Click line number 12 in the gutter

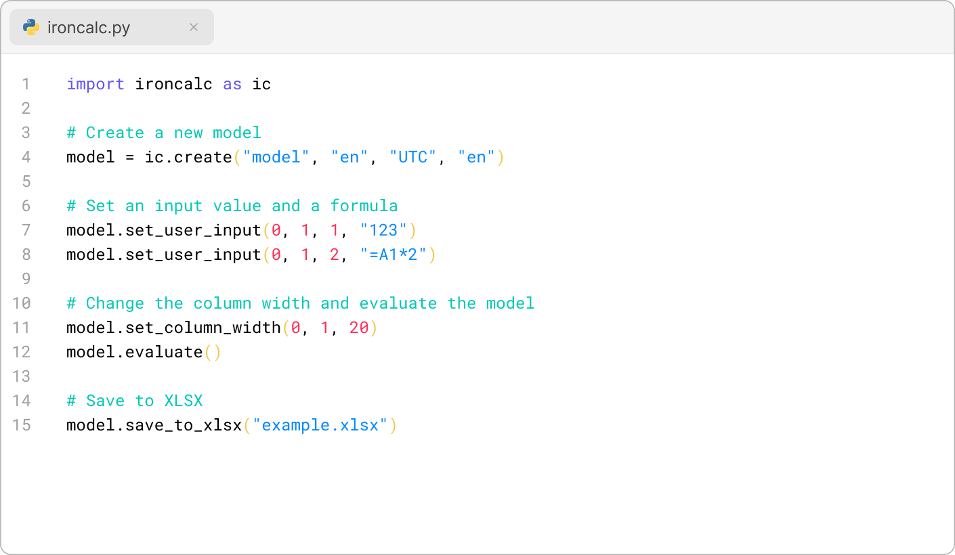click(22, 352)
